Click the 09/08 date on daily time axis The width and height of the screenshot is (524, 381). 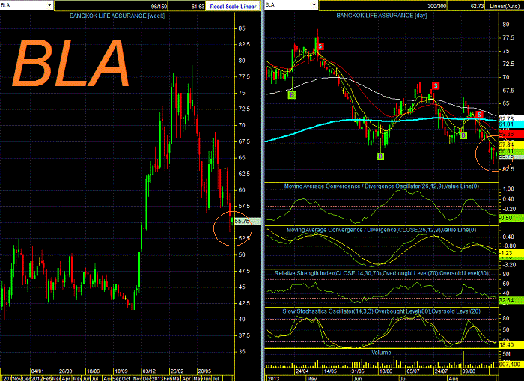[469, 371]
